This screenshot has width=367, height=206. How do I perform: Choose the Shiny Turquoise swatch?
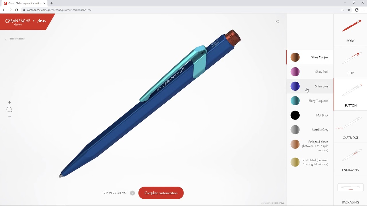click(x=295, y=101)
